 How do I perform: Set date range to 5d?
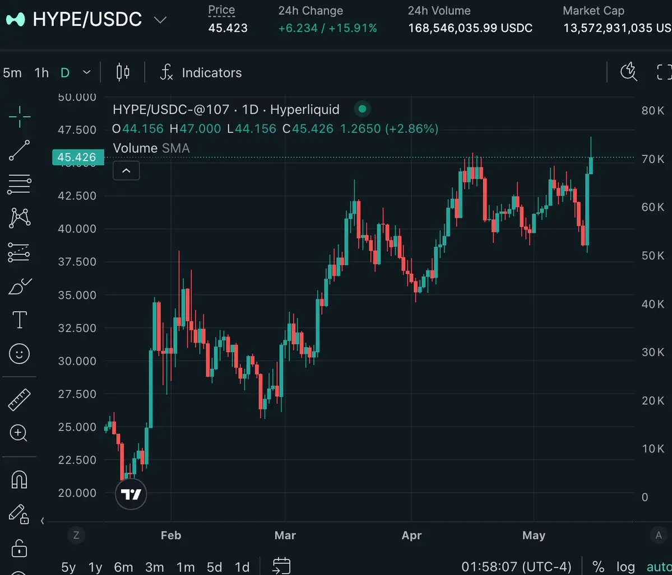[214, 567]
